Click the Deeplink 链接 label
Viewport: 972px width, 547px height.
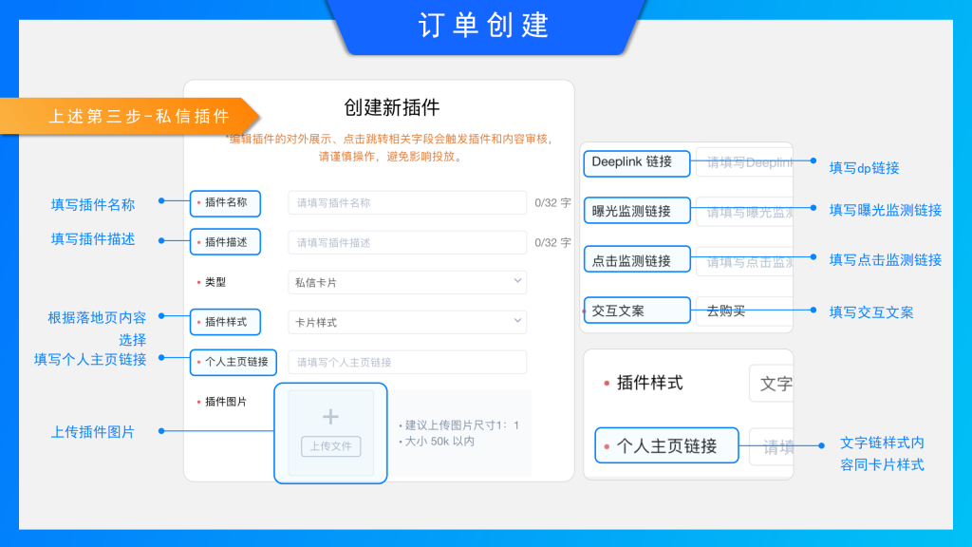click(631, 161)
